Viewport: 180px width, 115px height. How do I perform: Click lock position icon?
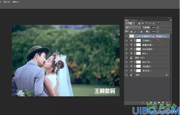[138, 32]
